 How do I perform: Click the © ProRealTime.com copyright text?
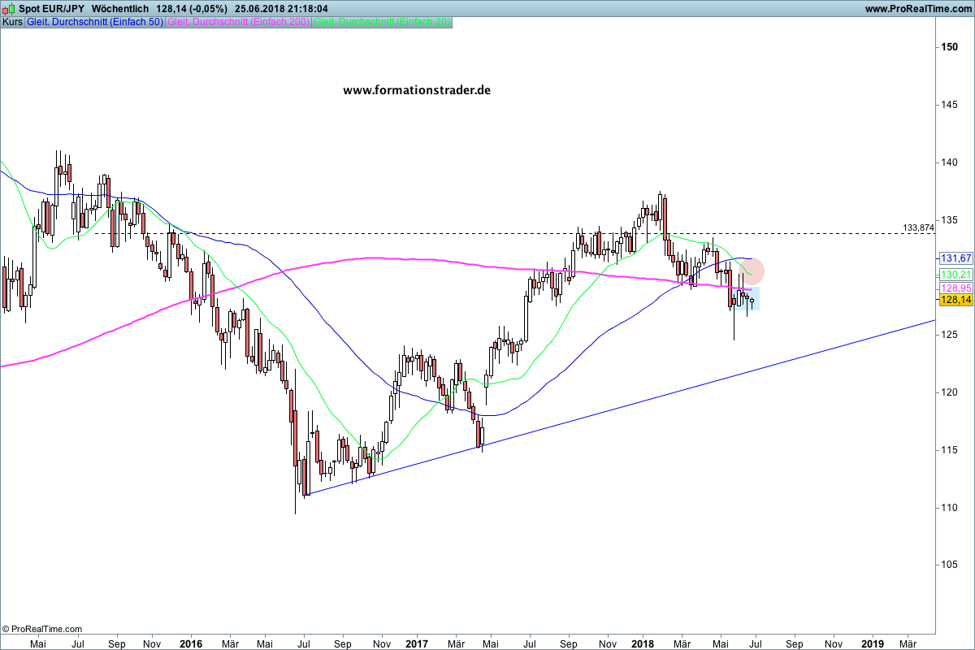[x=42, y=629]
